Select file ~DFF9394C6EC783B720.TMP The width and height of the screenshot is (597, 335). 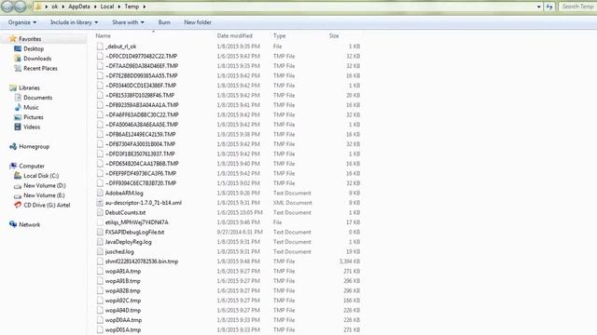(x=141, y=183)
